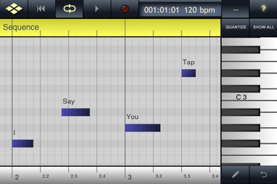Play the topmost black piano key
The height and width of the screenshot is (184, 277).
[241, 50]
